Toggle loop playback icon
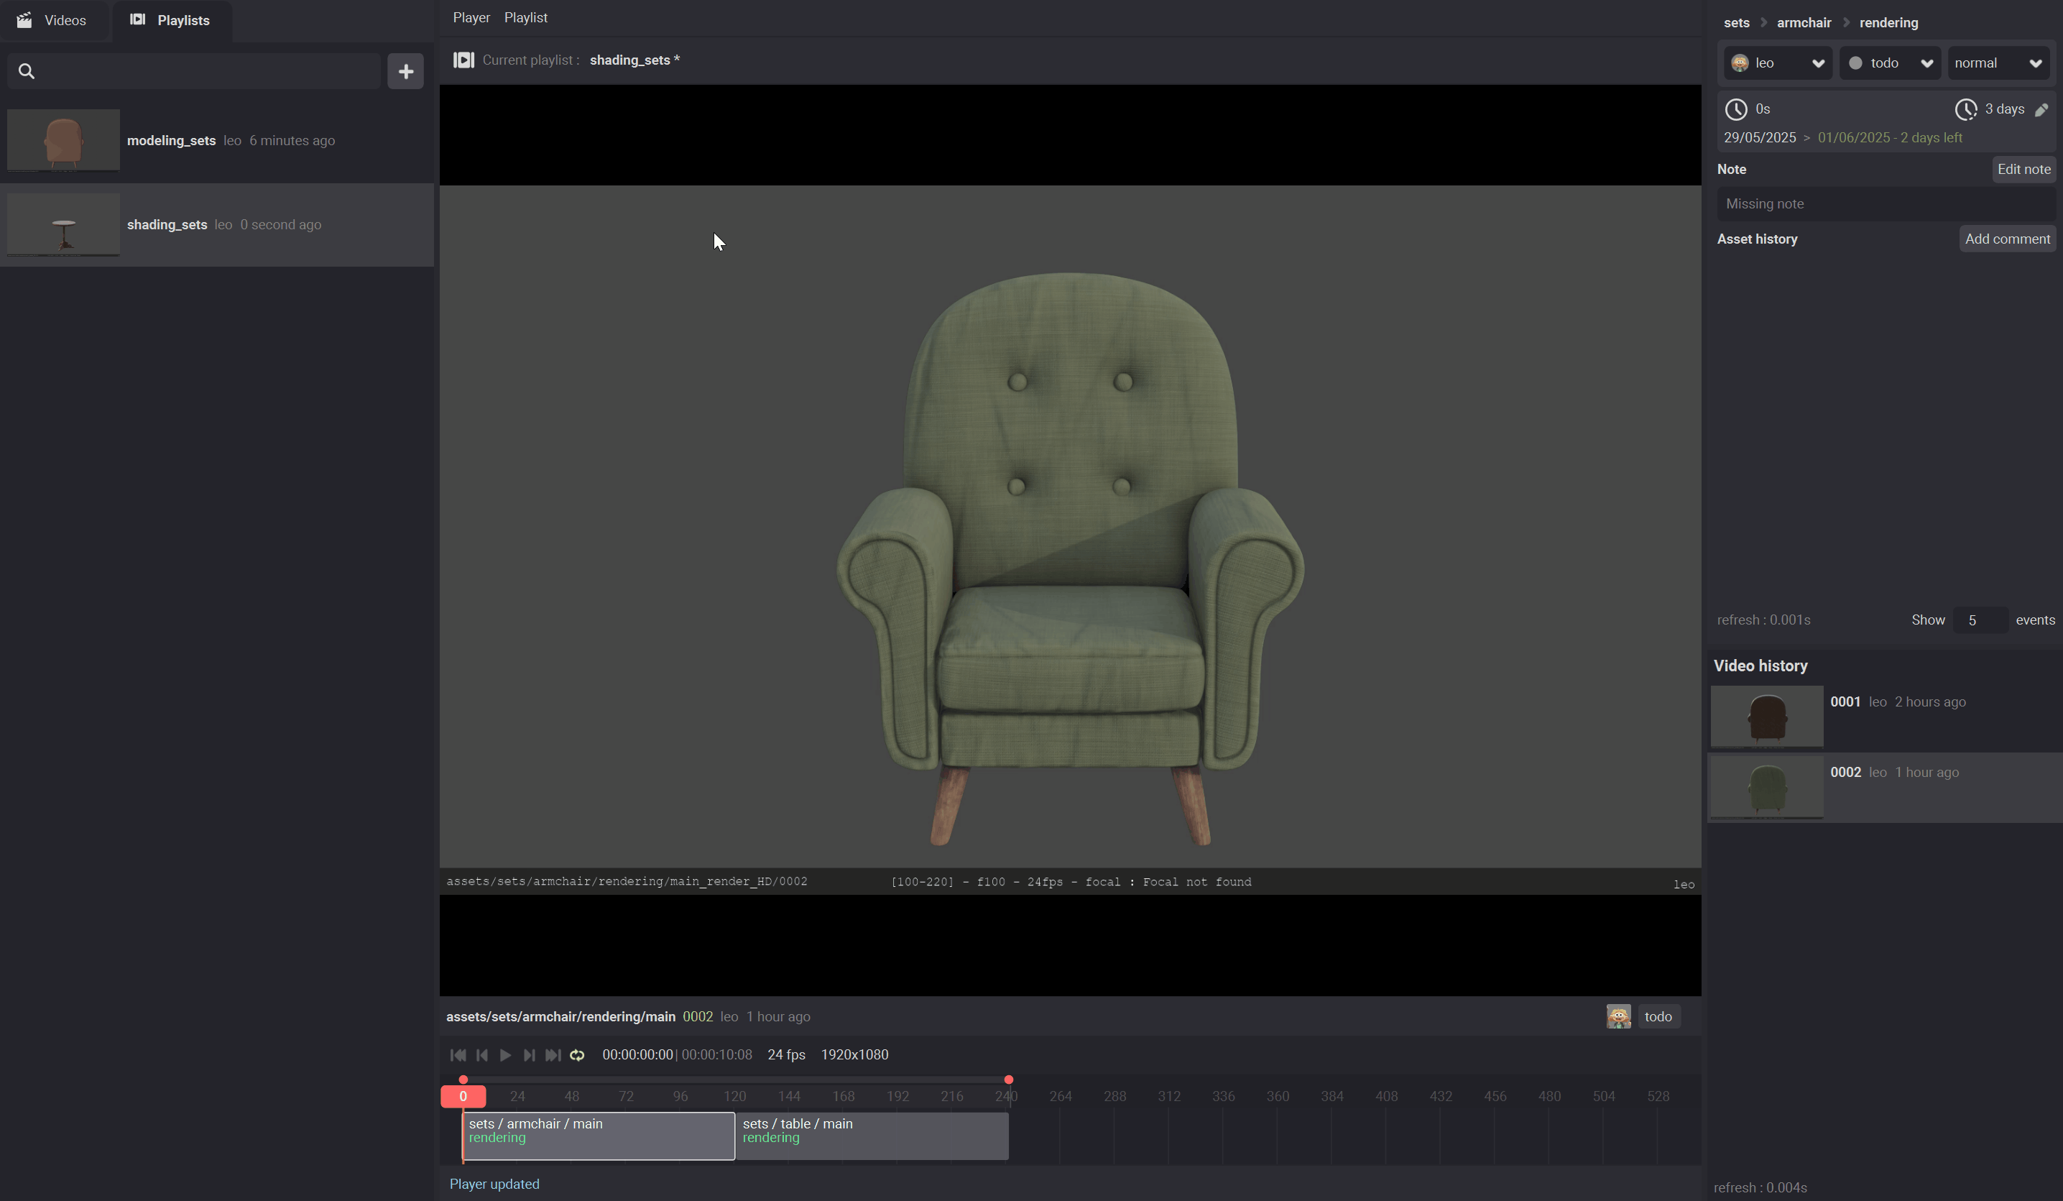The image size is (2063, 1201). coord(577,1055)
